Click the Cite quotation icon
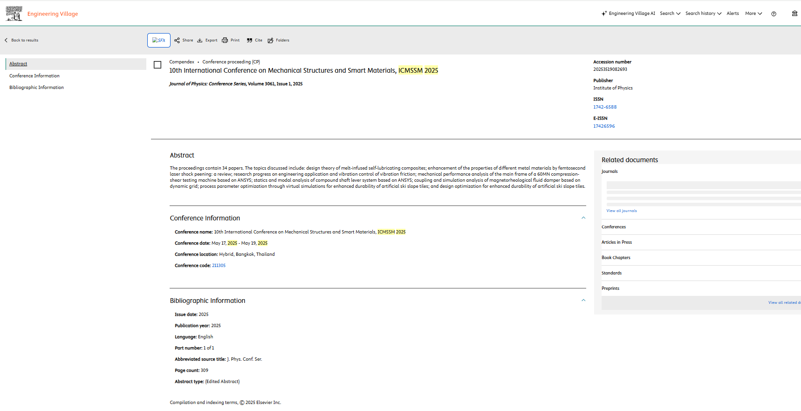Image resolution: width=801 pixels, height=411 pixels. coord(249,41)
